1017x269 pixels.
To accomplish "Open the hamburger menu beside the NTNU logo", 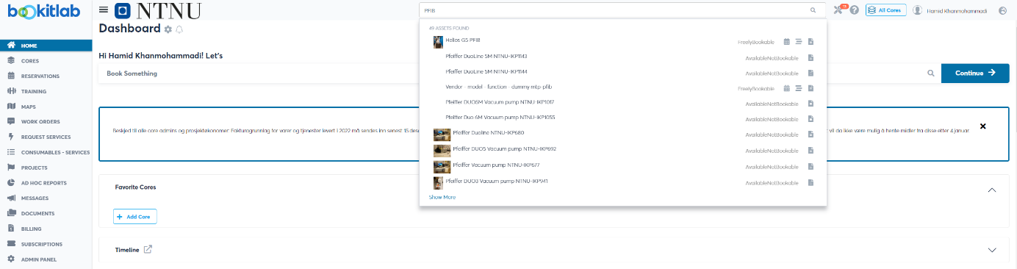I will (104, 10).
